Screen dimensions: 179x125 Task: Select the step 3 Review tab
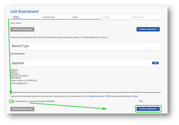coord(75,17)
